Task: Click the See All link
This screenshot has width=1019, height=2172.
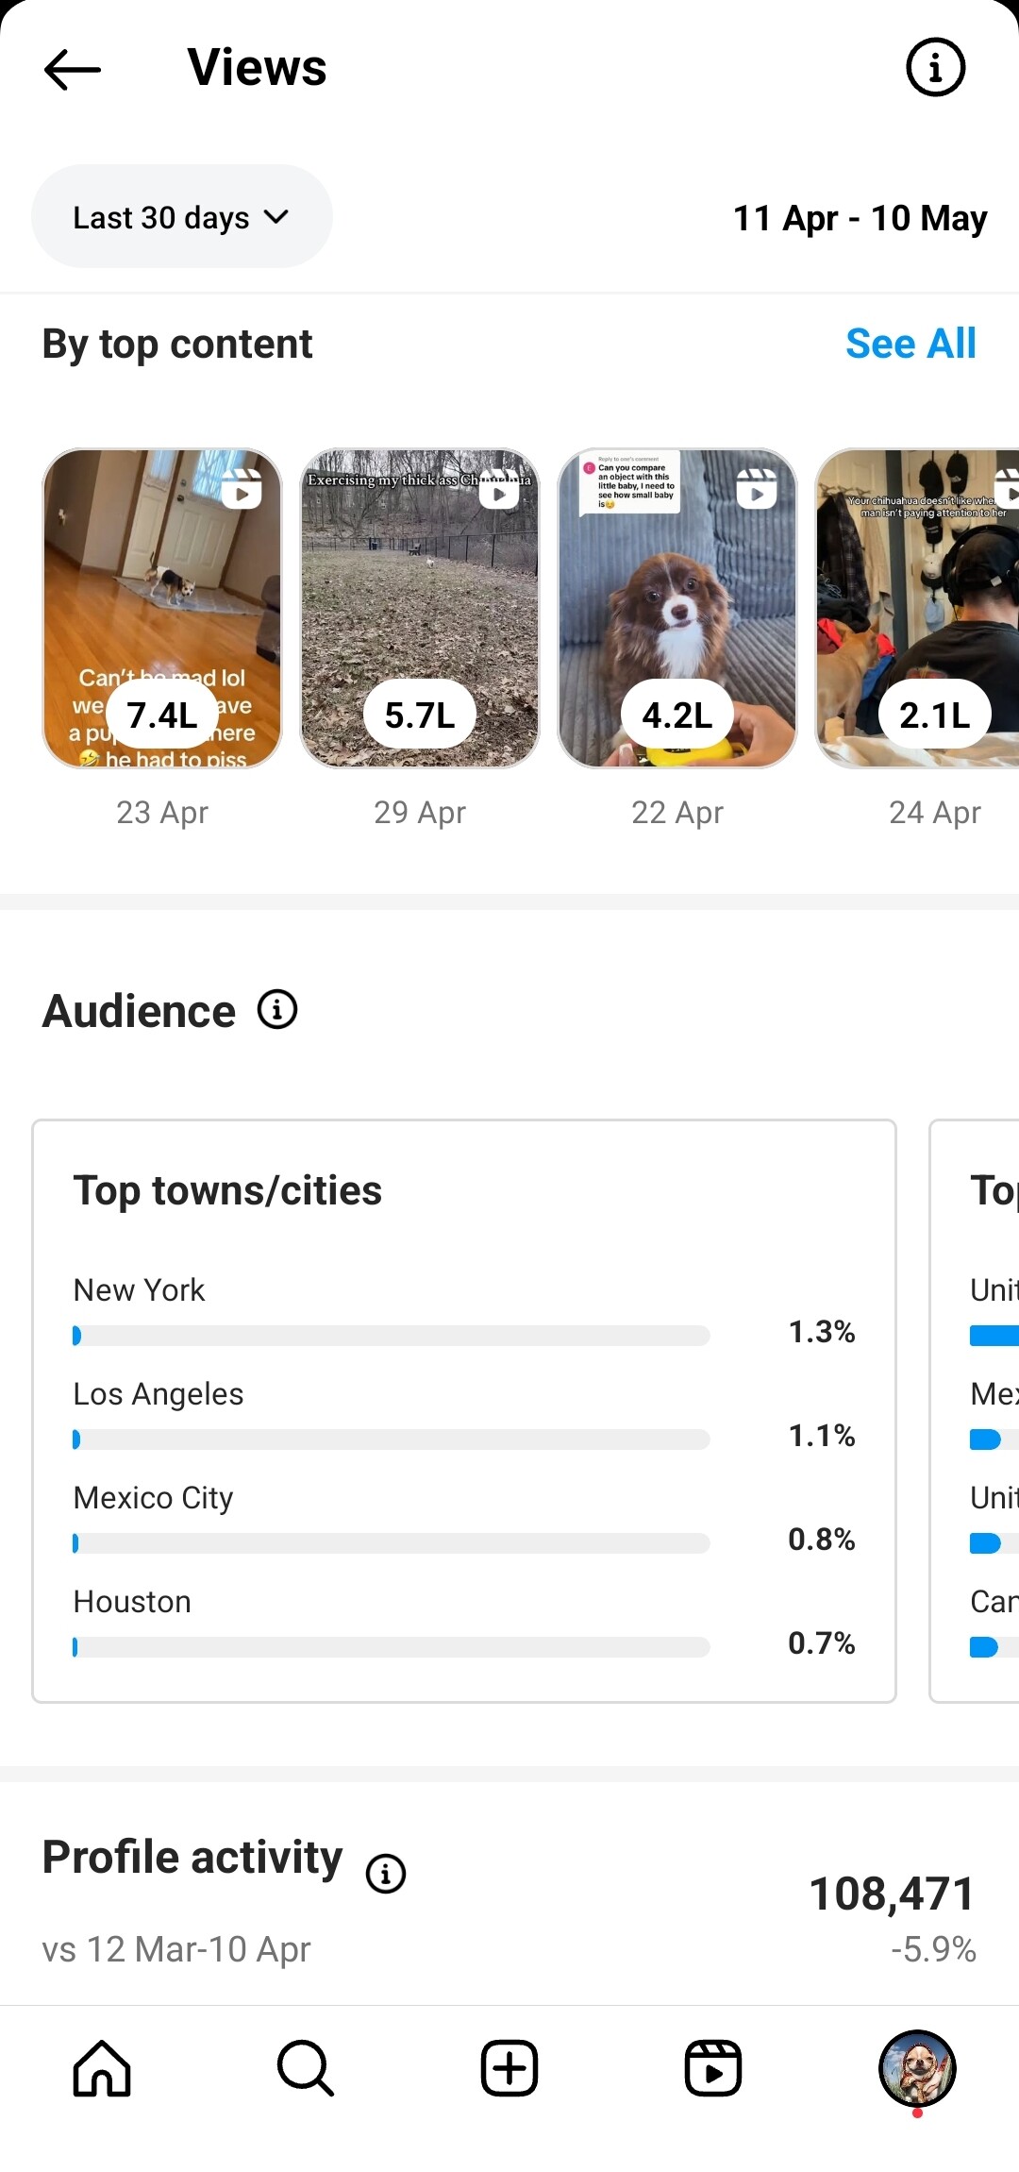Action: point(910,344)
